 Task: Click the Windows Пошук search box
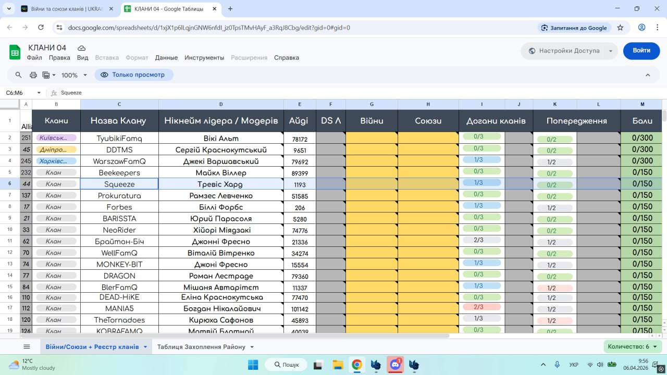pos(287,365)
